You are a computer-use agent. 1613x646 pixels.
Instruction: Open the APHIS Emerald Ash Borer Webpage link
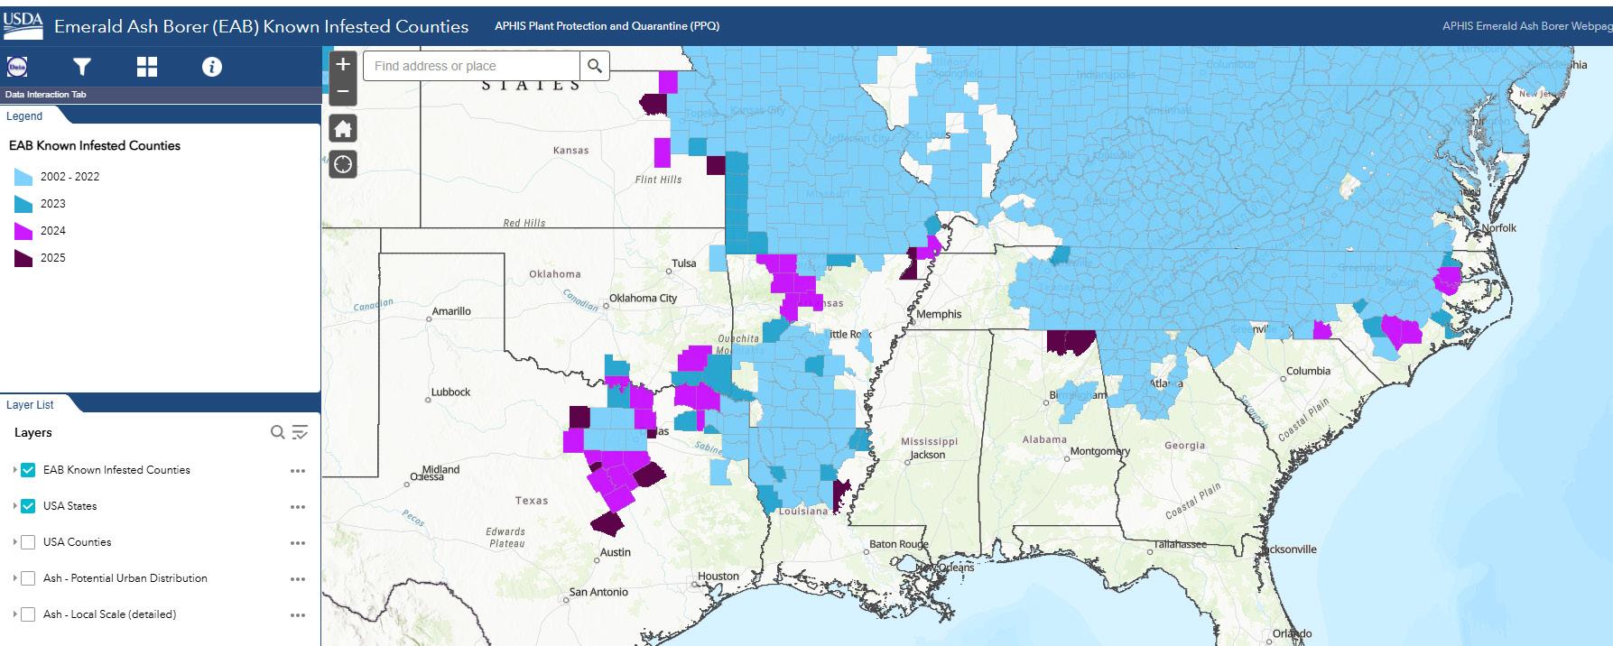(x=1526, y=26)
